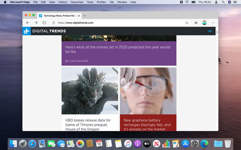Open Notification Centre list icon
The height and width of the screenshot is (150, 241).
235,2
